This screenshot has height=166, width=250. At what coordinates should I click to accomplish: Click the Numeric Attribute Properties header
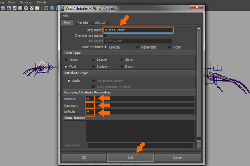pos(129,93)
